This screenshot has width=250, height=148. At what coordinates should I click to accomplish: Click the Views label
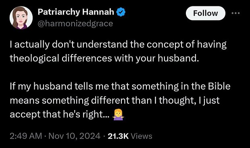142,136
